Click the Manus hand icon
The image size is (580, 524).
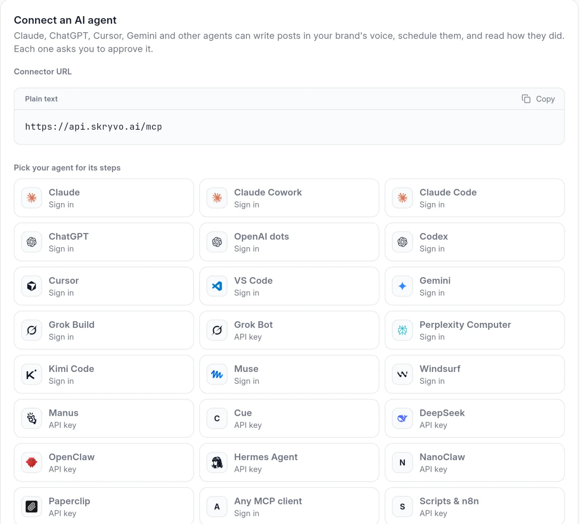coord(31,419)
